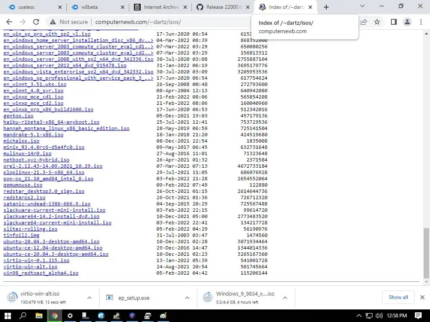Toggle the browser side panel
Screen dimensions: 430x322
click(x=394, y=22)
